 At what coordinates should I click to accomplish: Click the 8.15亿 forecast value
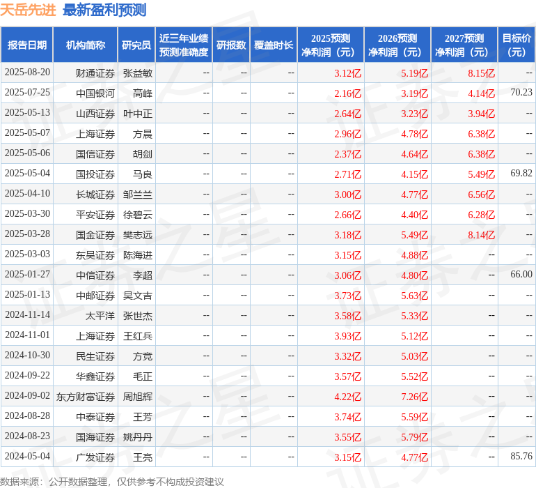coord(481,73)
